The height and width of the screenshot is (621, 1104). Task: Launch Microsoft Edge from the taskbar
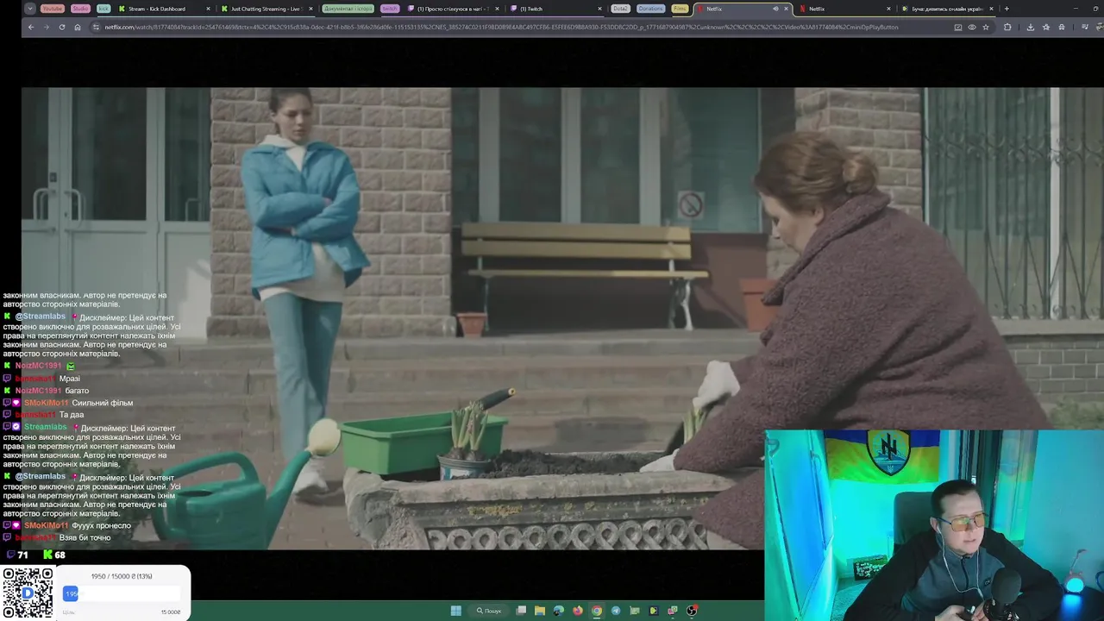pos(559,611)
